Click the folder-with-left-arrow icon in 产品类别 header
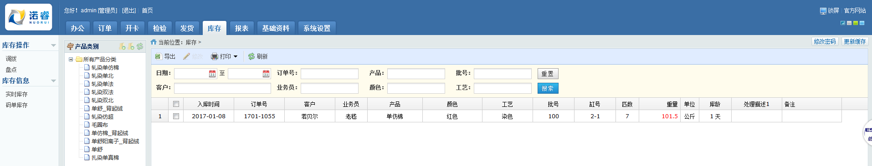Screen dimensions: 872x166 122,46
